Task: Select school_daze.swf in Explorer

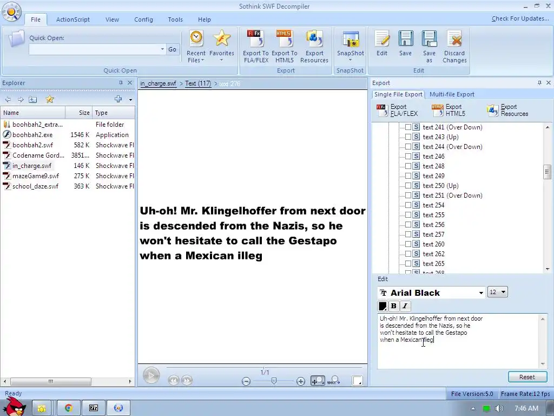Action: (35, 186)
